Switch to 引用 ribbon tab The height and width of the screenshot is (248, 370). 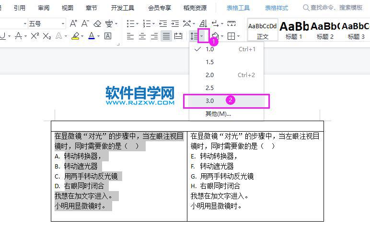[x=19, y=8]
